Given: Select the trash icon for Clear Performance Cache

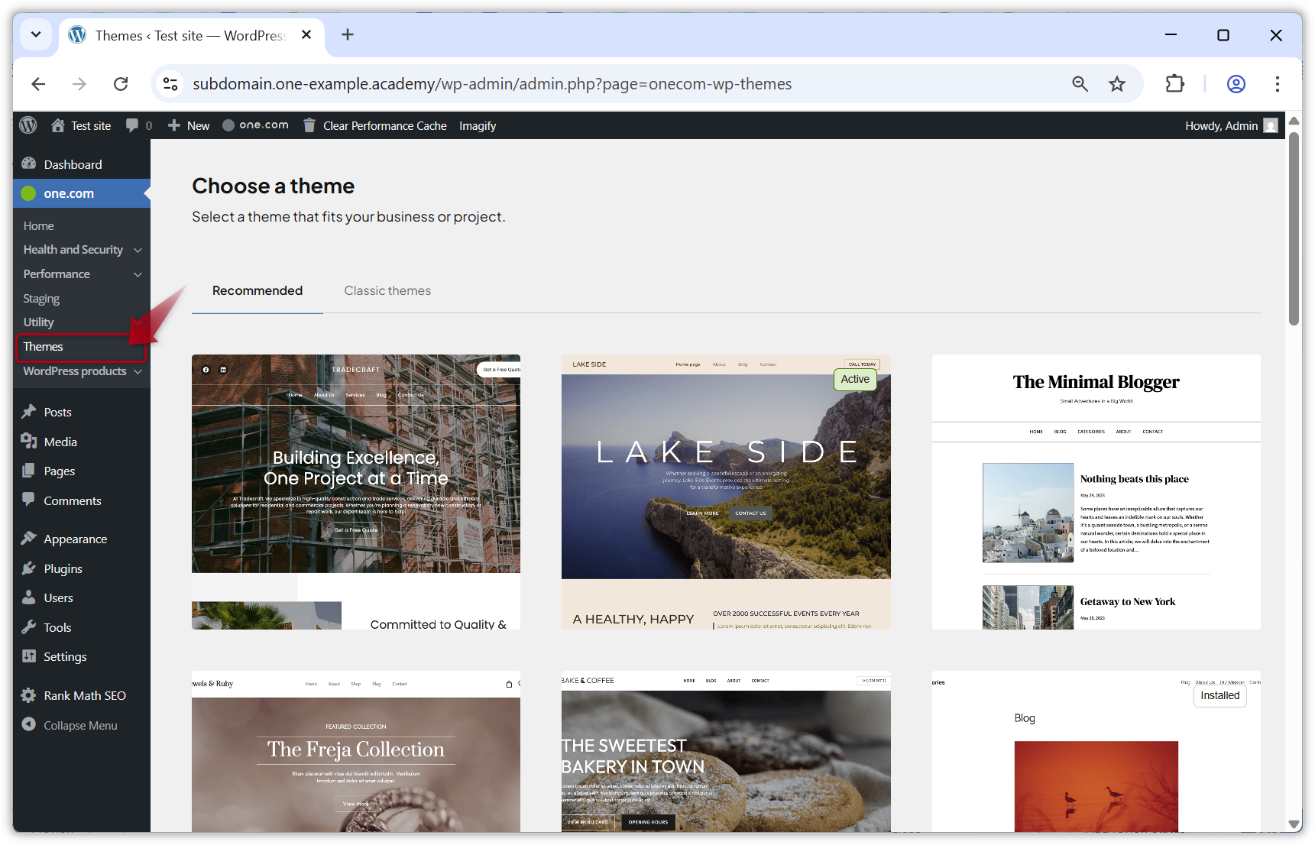Looking at the screenshot, I should tap(309, 125).
